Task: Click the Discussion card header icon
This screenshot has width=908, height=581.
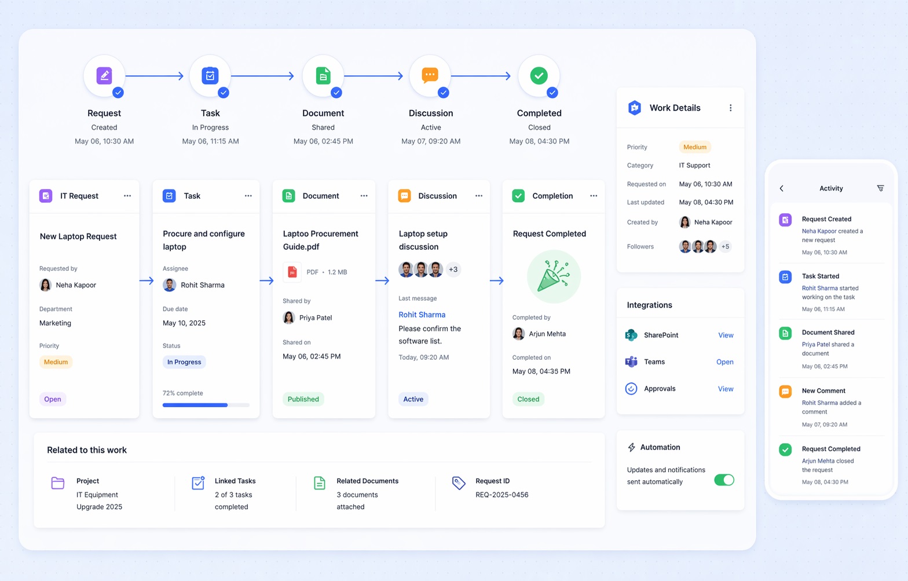Action: click(x=404, y=196)
